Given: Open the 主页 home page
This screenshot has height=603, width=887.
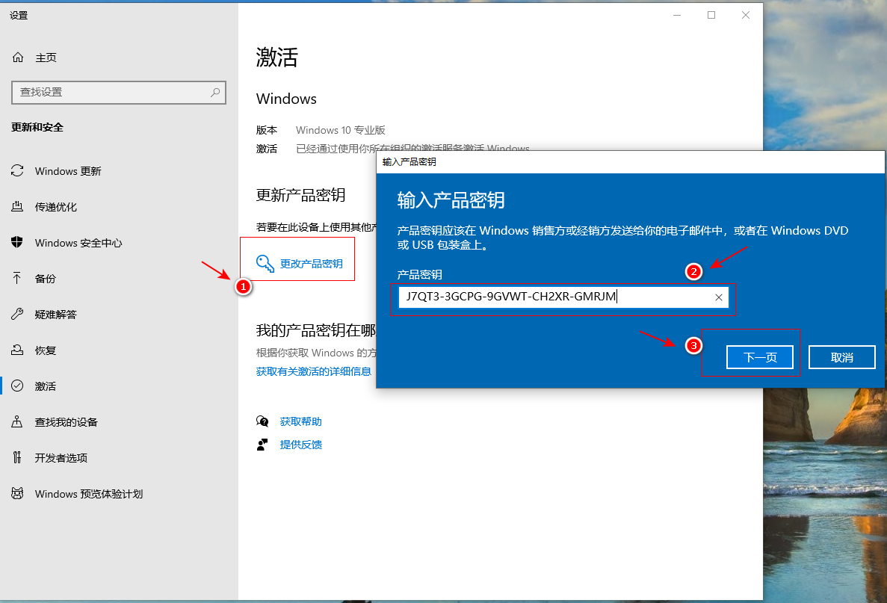Looking at the screenshot, I should 46,58.
